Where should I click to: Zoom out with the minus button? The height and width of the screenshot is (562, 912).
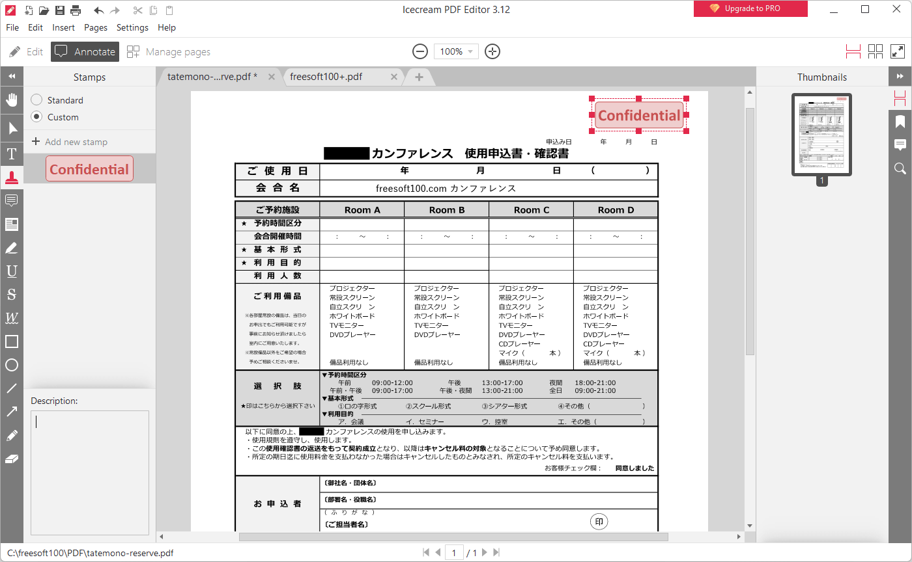click(420, 51)
